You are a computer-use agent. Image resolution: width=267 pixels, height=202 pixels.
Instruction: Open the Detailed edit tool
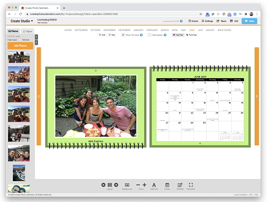180,185
